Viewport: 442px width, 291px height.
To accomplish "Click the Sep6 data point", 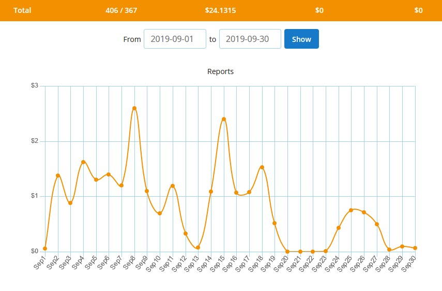I will point(109,174).
